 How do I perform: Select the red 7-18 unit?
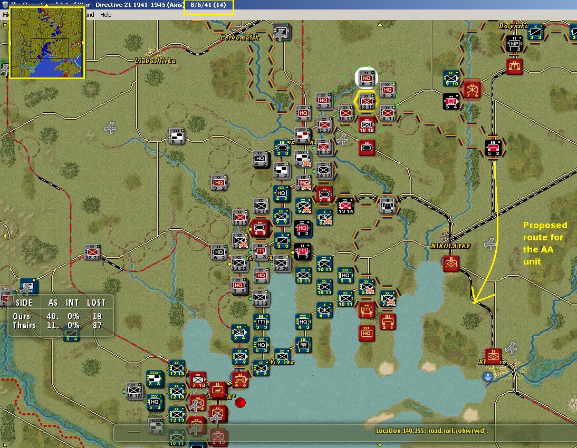coord(198,380)
